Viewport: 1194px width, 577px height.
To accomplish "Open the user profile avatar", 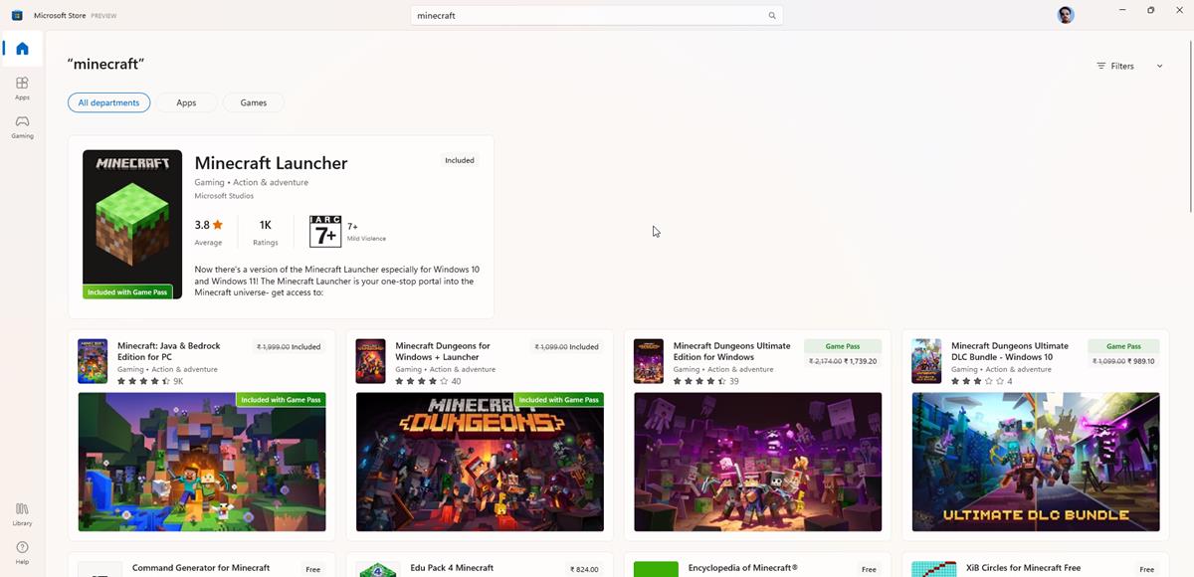I will [x=1066, y=15].
